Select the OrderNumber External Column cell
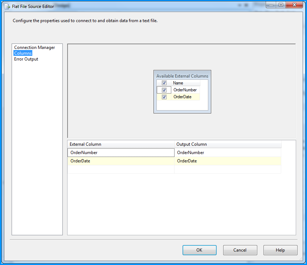Image resolution: width=307 pixels, height=265 pixels. click(121, 153)
